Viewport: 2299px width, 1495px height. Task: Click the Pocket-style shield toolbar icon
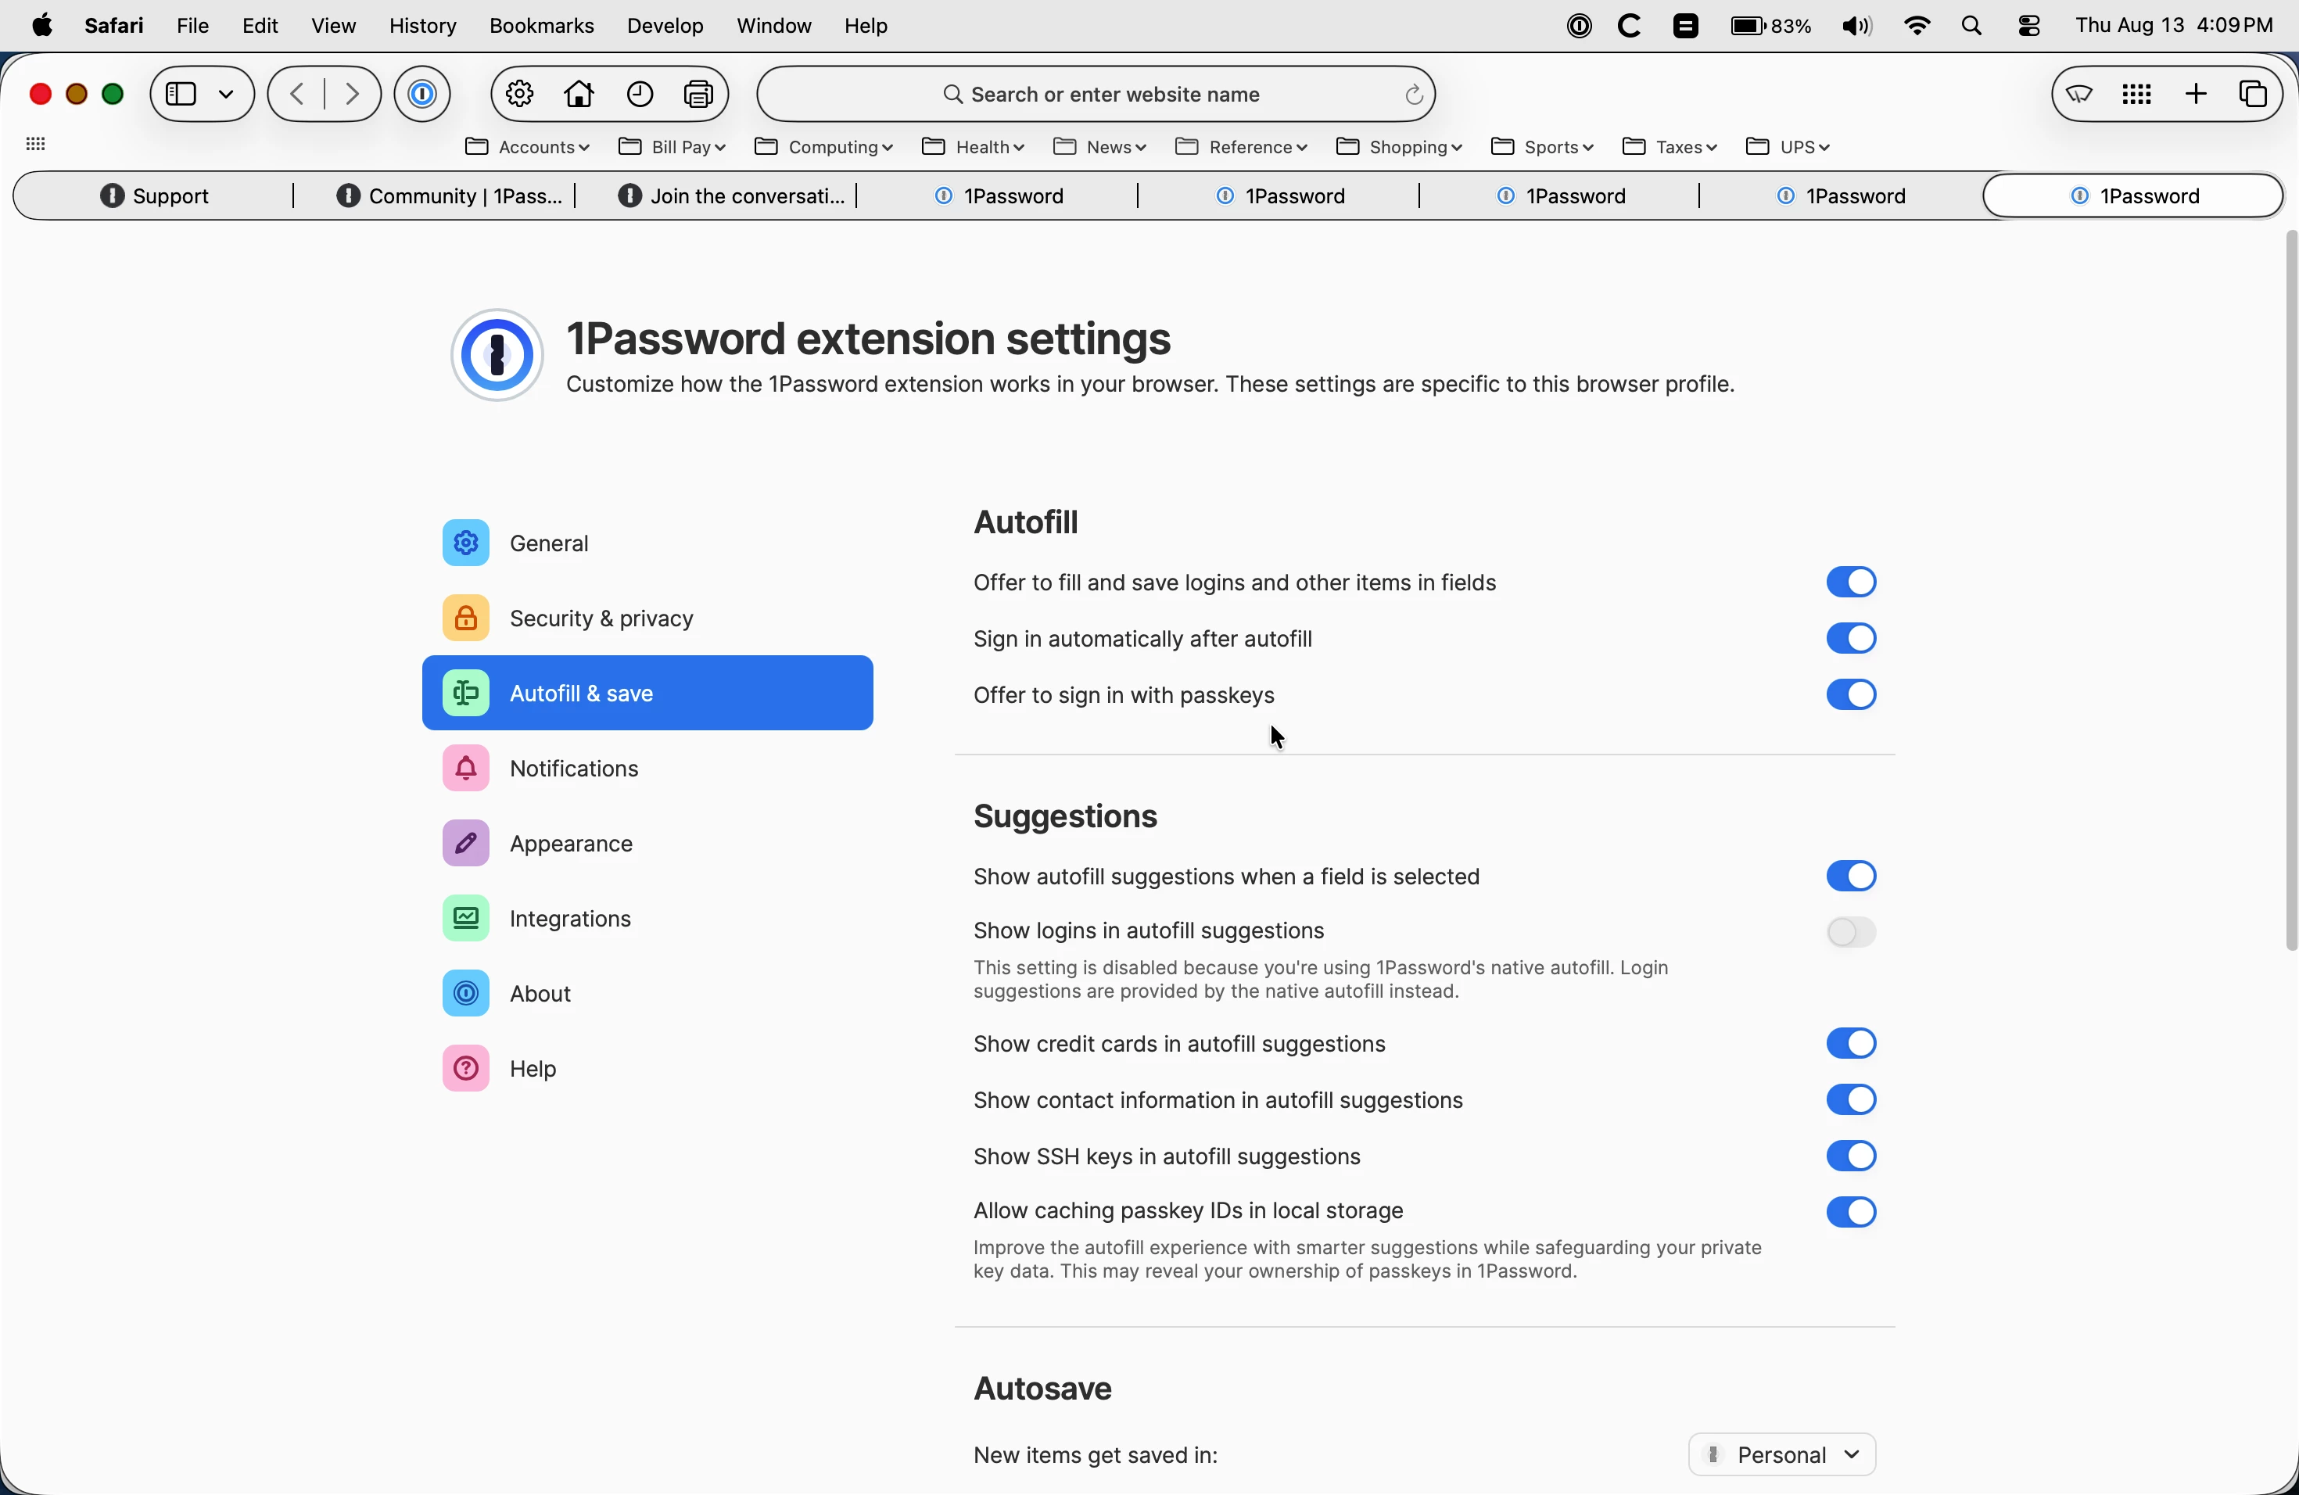[2080, 95]
